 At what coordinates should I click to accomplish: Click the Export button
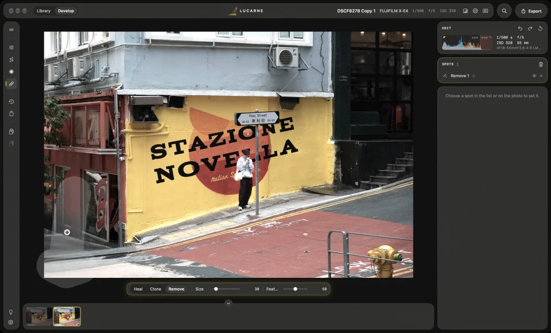pos(531,11)
